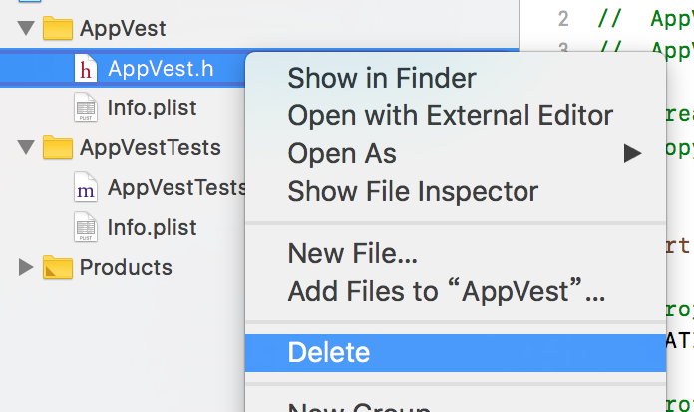Expand the Products group
The width and height of the screenshot is (694, 412).
27,267
